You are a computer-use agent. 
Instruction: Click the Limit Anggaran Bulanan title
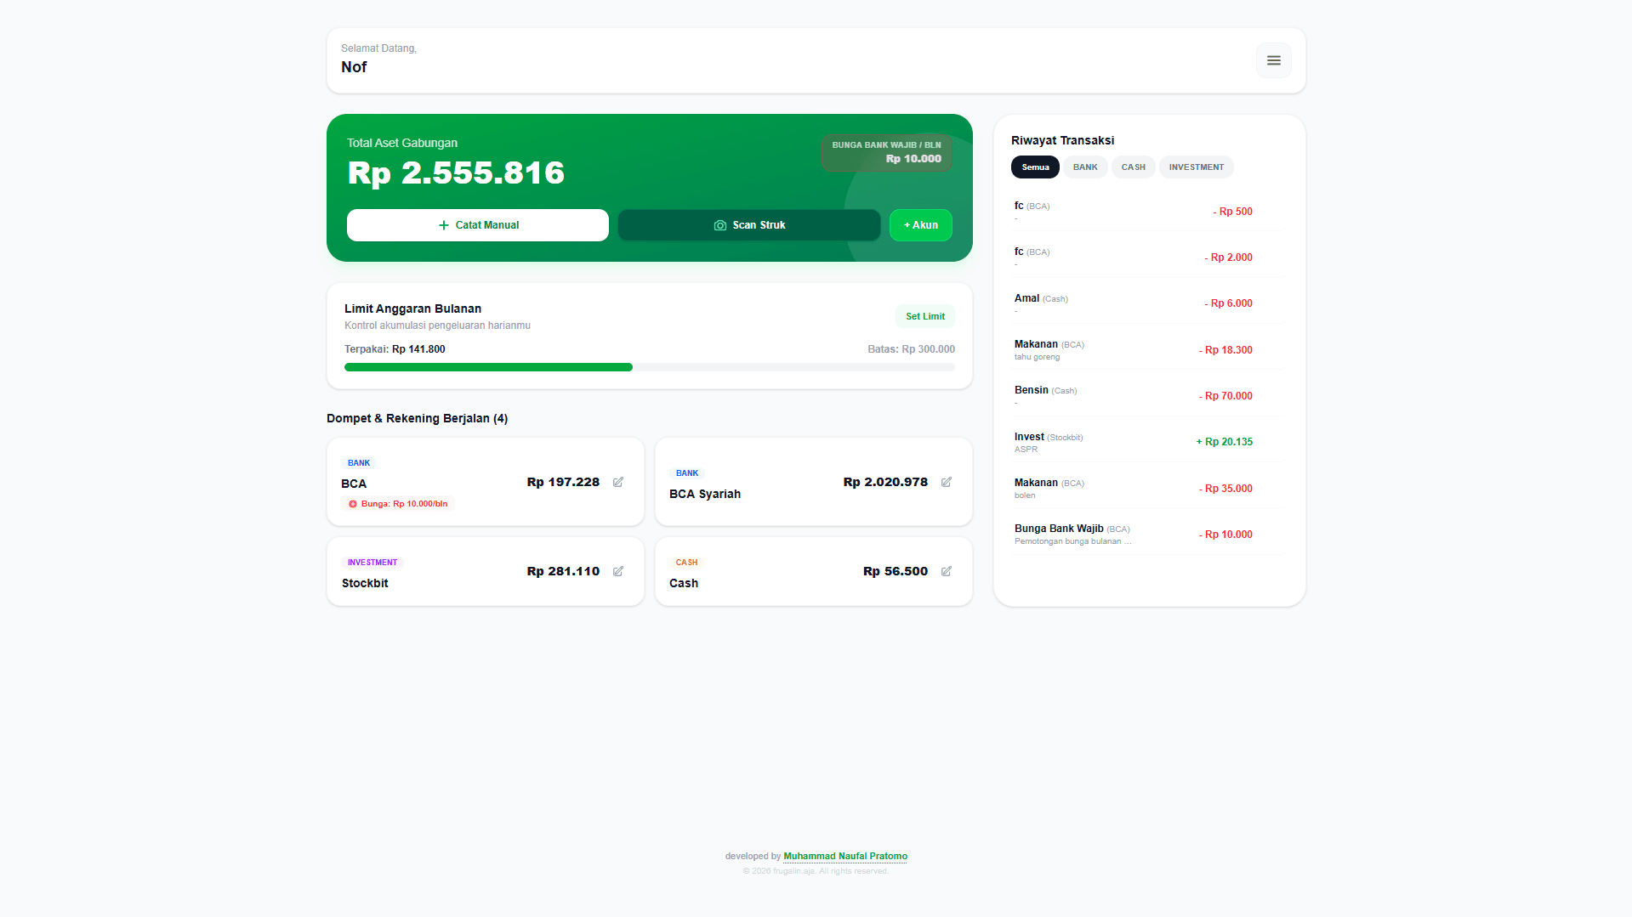tap(412, 308)
